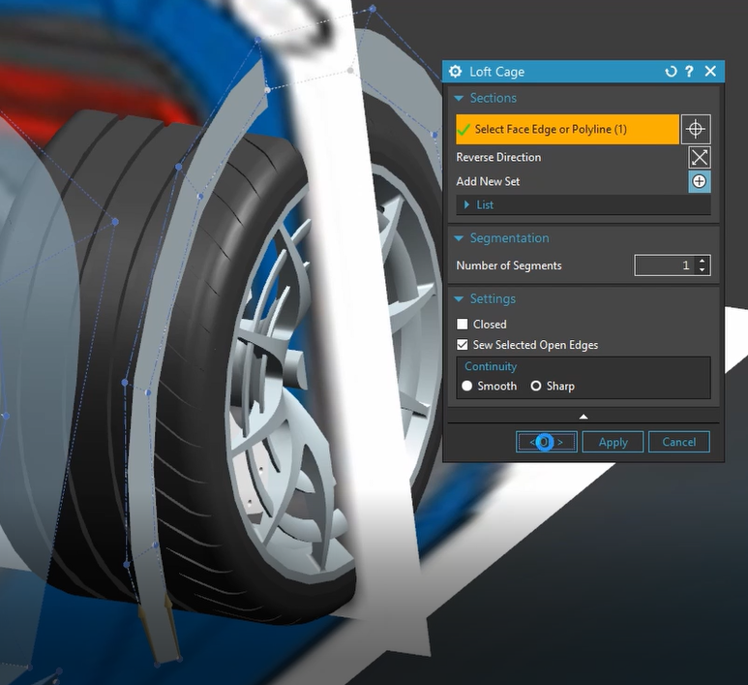Click the Number of Segments value field
The image size is (748, 685).
point(666,265)
